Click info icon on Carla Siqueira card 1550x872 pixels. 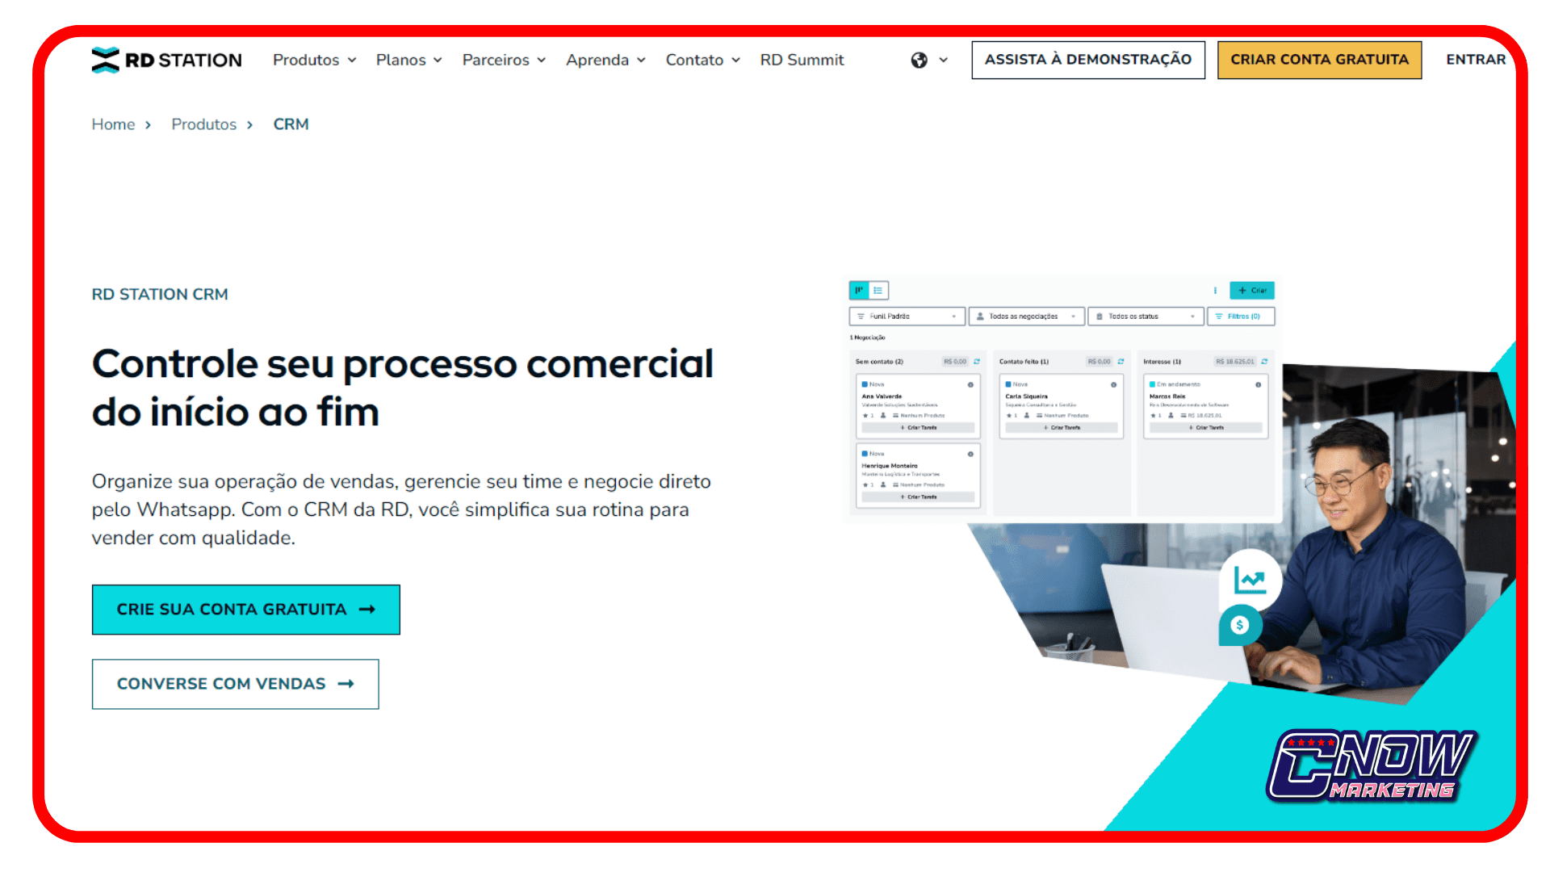click(x=1113, y=385)
